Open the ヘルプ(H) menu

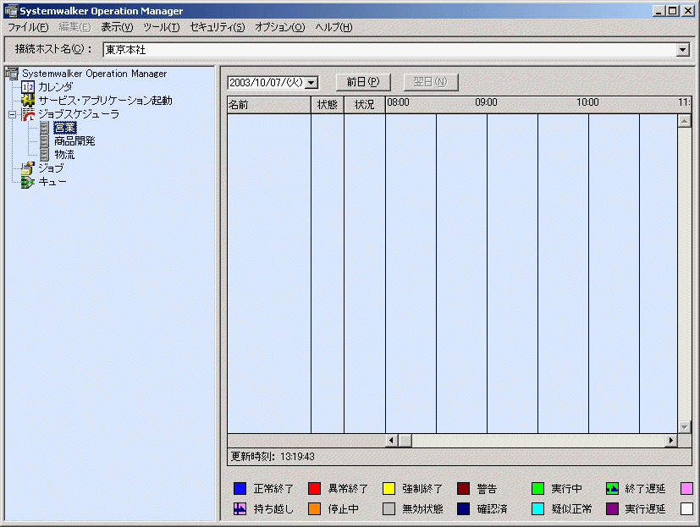pyautogui.click(x=334, y=27)
